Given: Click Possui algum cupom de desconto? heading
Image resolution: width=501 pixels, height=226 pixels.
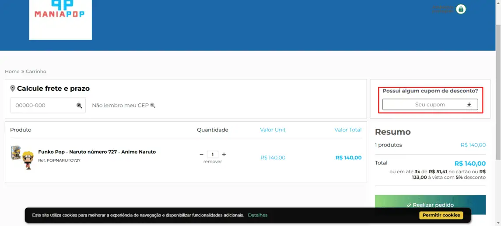Looking at the screenshot, I should pos(430,91).
